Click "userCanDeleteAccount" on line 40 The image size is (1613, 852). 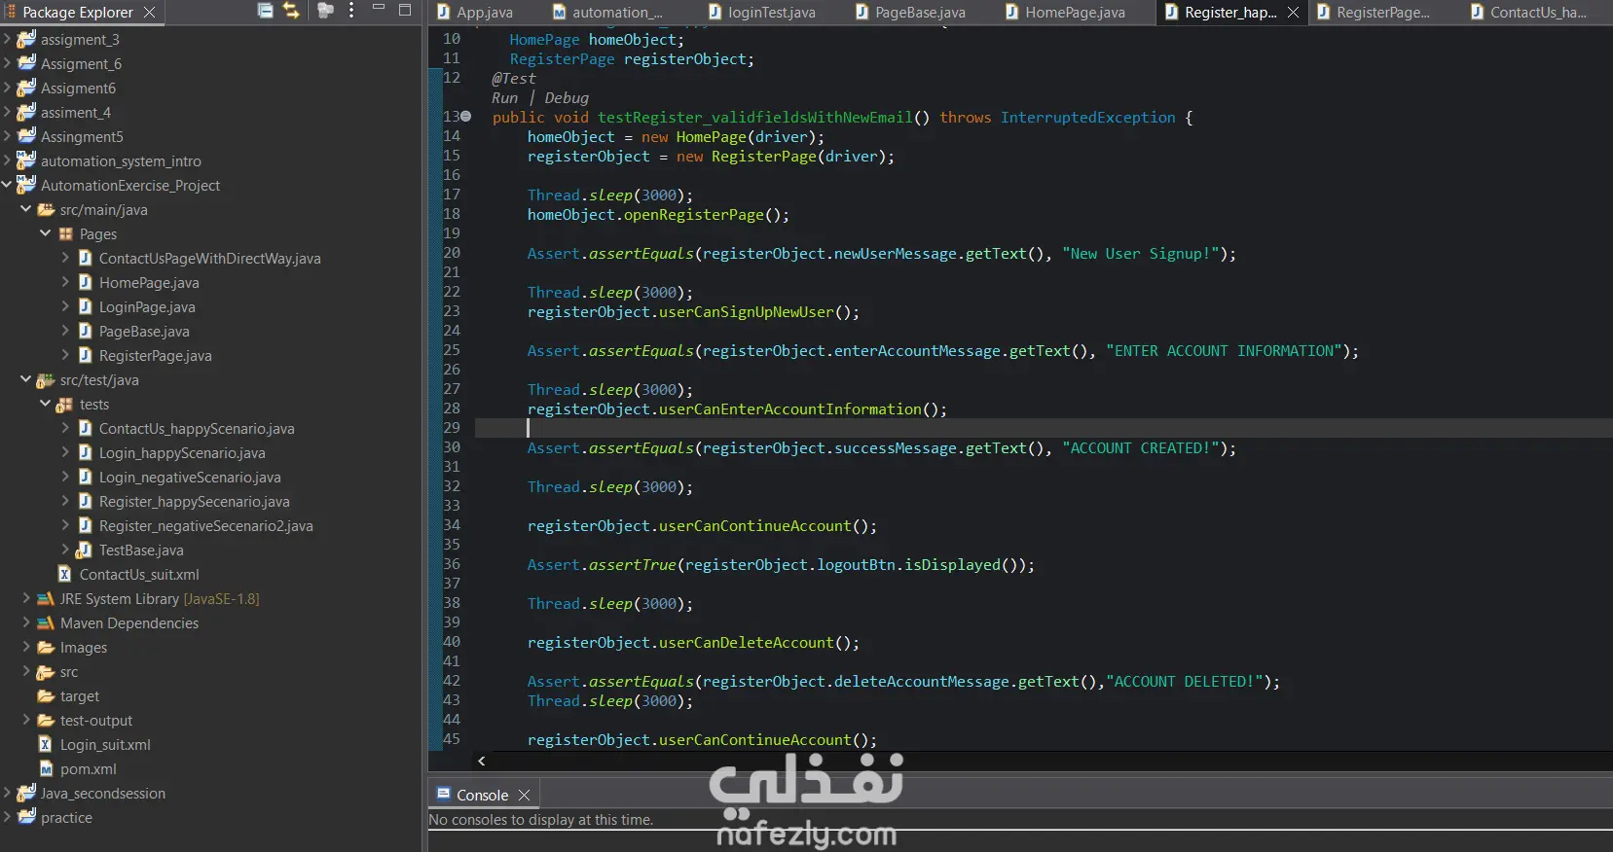[747, 642]
